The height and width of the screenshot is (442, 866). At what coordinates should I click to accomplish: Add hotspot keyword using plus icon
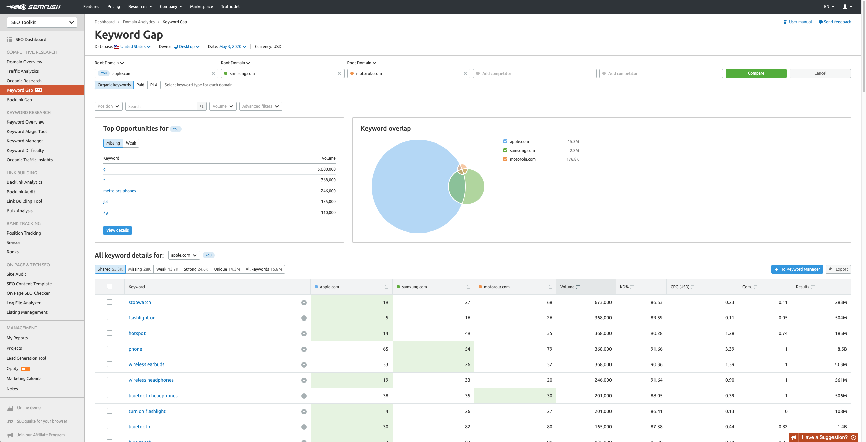coord(304,334)
